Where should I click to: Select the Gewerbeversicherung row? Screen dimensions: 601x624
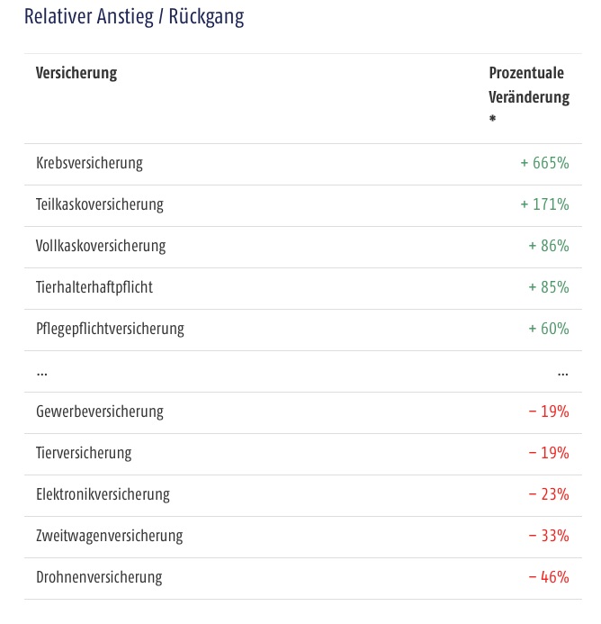click(x=303, y=412)
